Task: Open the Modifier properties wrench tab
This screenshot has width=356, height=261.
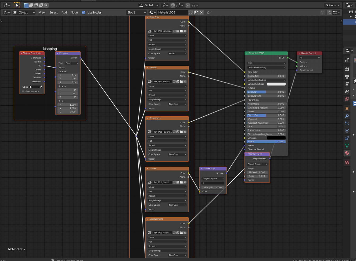Action: 347,116
